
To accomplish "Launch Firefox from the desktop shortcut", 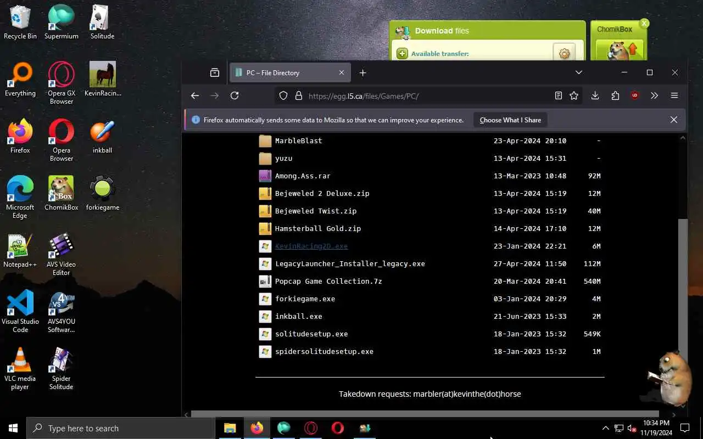I will coord(20,137).
